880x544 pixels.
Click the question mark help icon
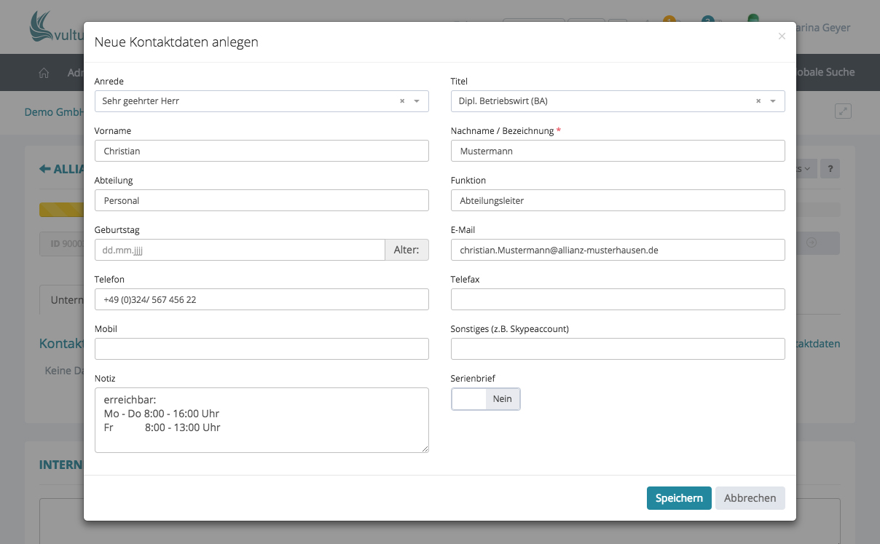click(x=830, y=169)
